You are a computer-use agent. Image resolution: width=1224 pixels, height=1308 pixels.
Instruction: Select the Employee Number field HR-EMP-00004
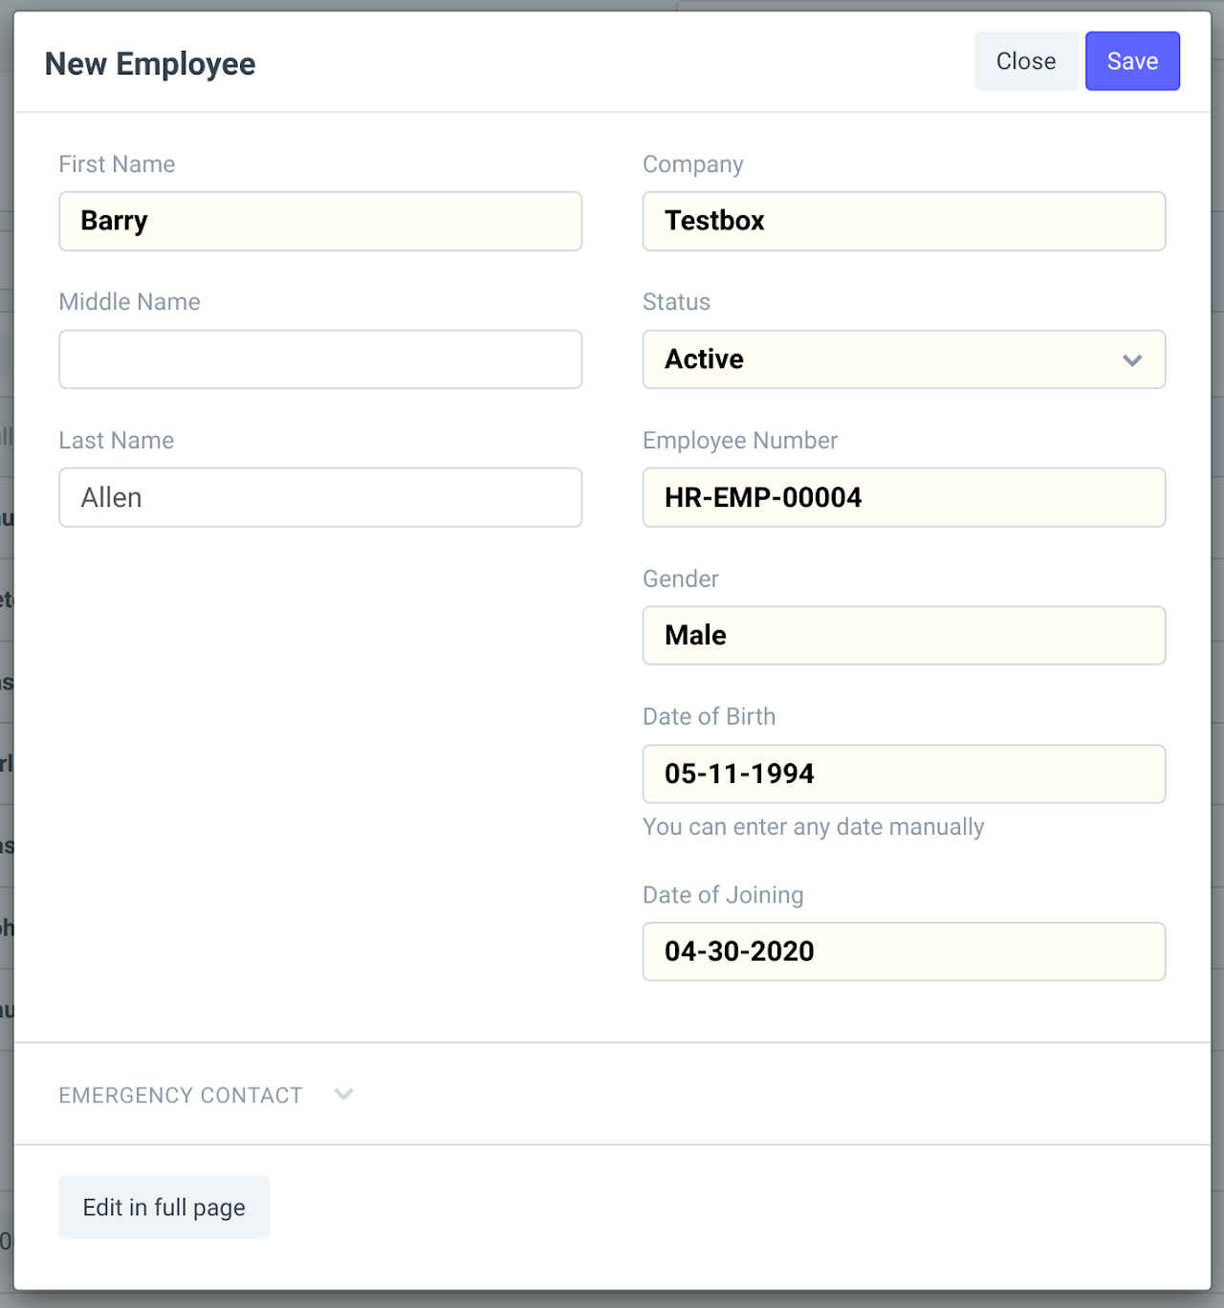pyautogui.click(x=904, y=497)
